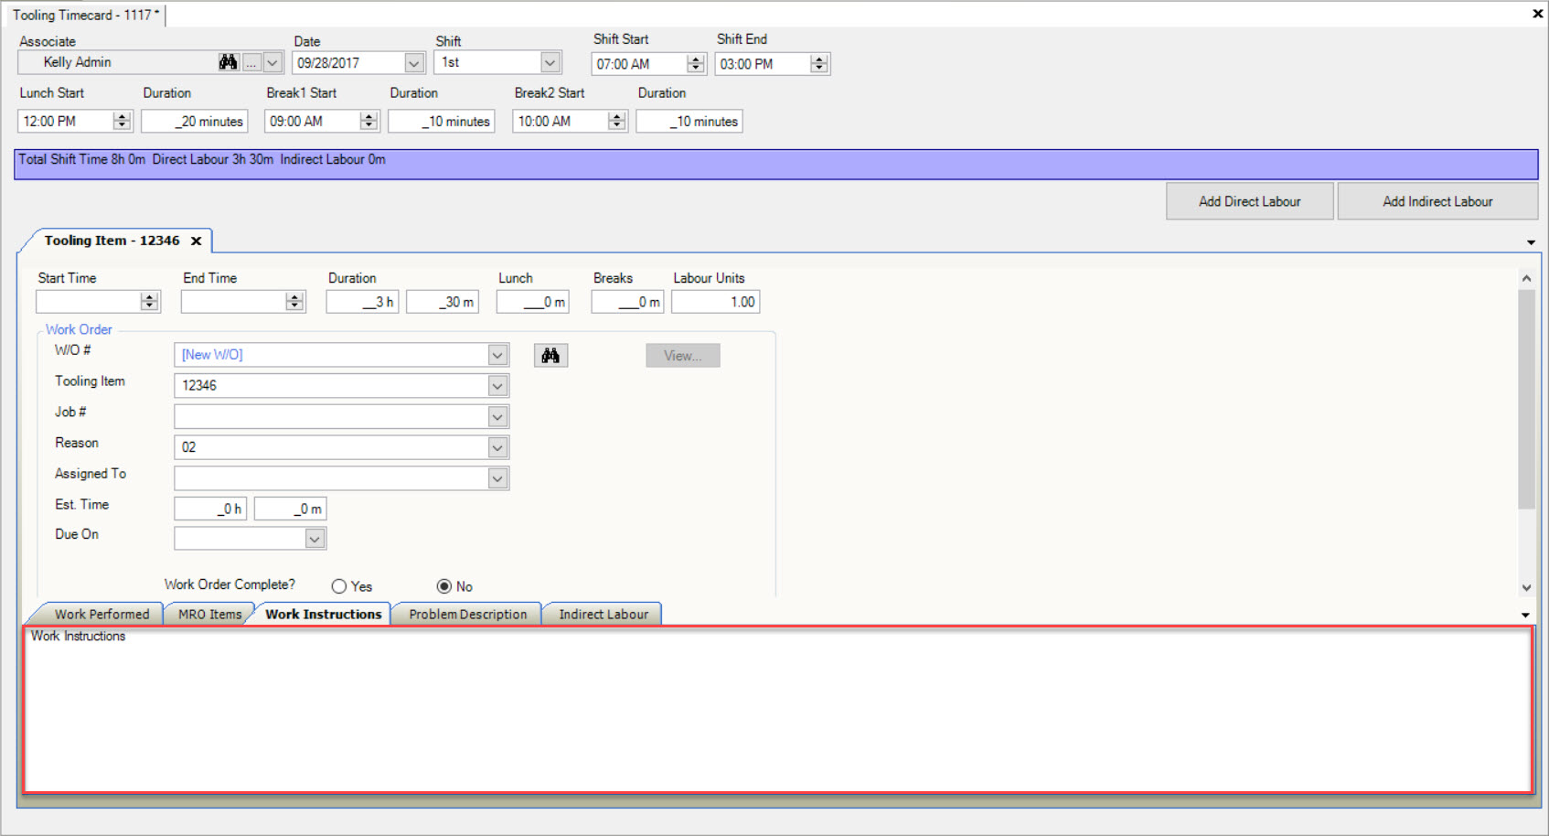Open lower tab list arrow beside Indirect Labour
1549x836 pixels.
pyautogui.click(x=1525, y=615)
